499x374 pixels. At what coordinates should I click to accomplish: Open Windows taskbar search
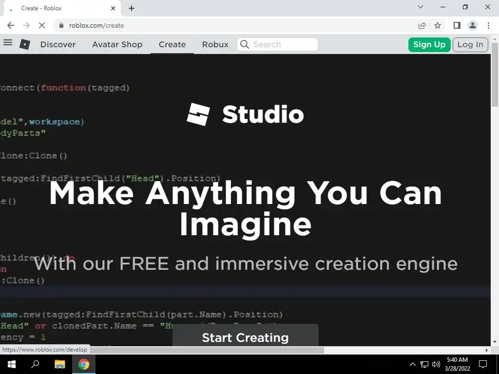35,364
